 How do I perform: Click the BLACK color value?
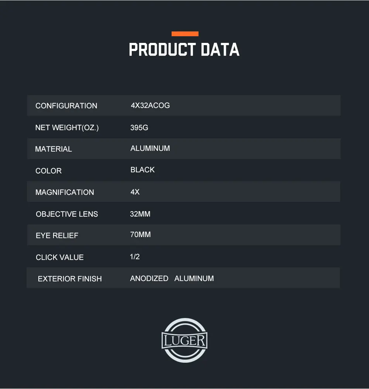142,170
